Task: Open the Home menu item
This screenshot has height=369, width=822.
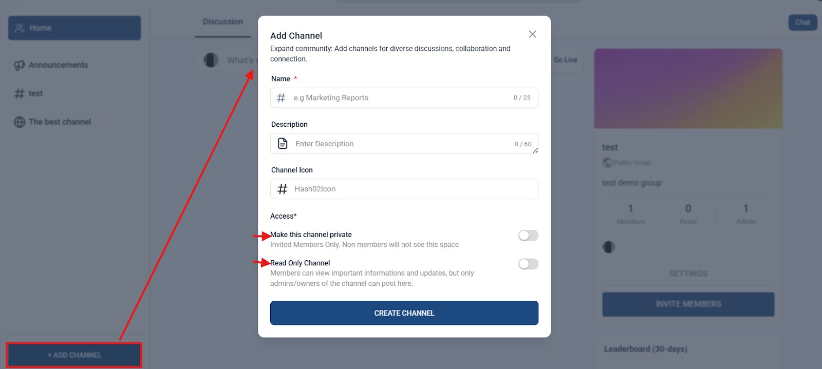Action: [74, 28]
